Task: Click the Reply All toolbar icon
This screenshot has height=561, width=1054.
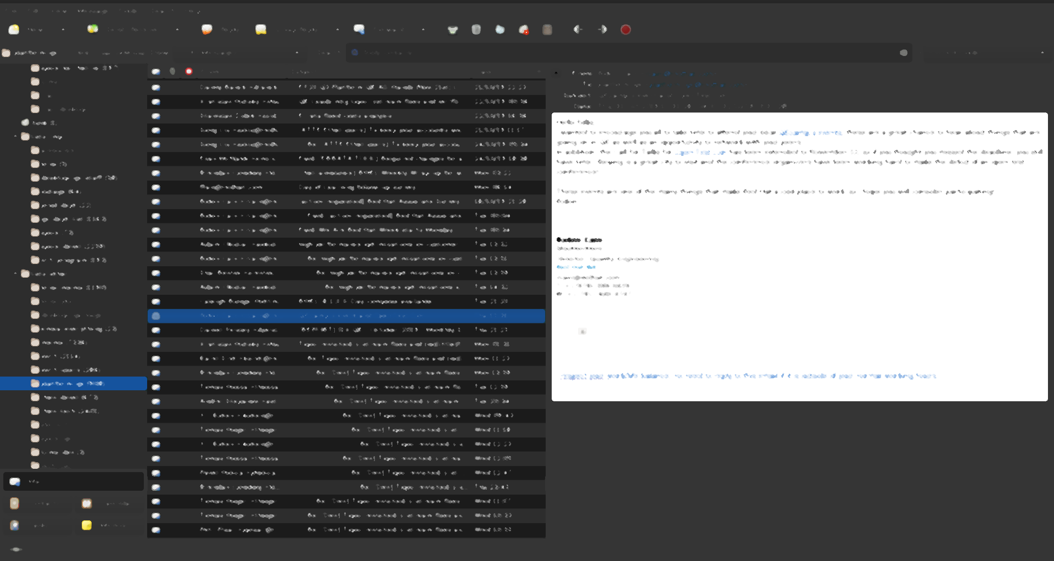Action: pos(261,29)
